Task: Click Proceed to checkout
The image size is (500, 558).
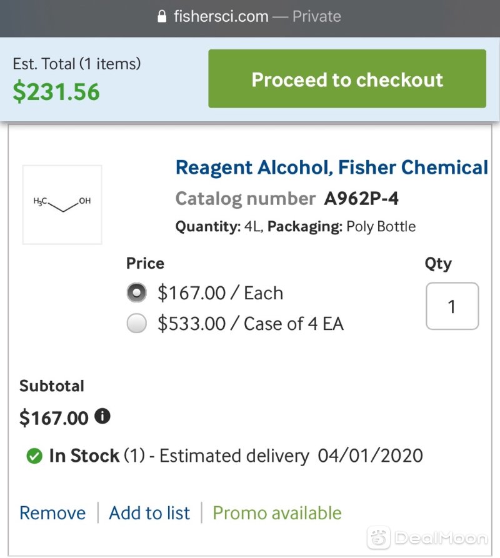Action: coord(347,79)
